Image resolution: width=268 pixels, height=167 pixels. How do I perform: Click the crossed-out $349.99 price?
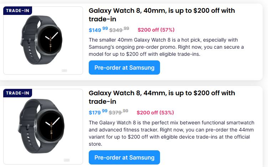119,30
